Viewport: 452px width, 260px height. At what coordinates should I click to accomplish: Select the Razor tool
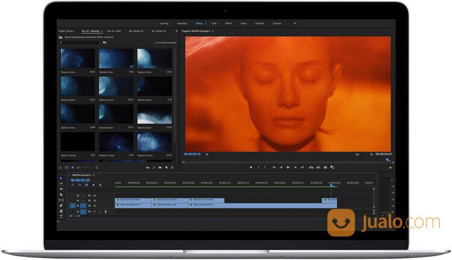click(x=61, y=194)
